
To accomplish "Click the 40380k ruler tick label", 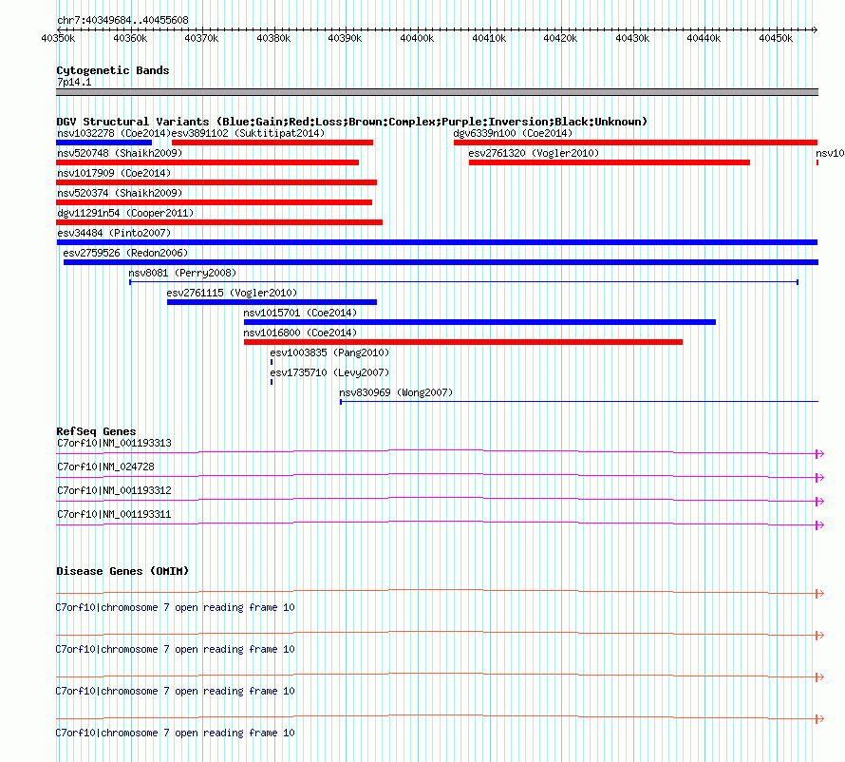I will 273,39.
